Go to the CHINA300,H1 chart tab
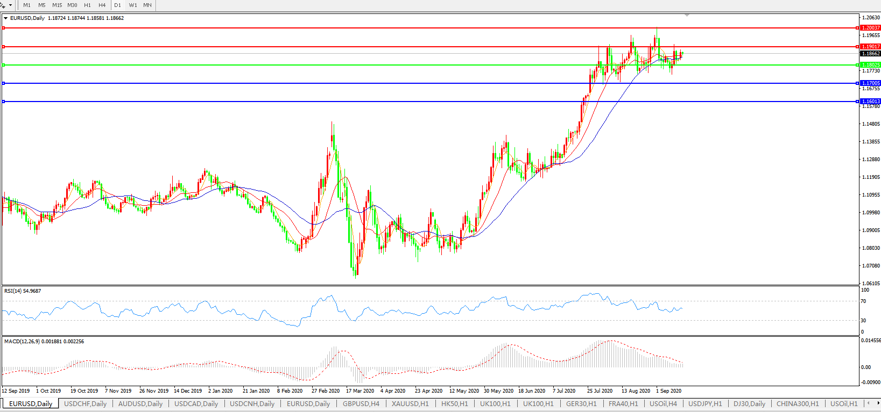Image resolution: width=881 pixels, height=412 pixels. [x=797, y=403]
